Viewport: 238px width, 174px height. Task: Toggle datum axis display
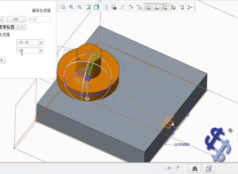click(x=156, y=7)
